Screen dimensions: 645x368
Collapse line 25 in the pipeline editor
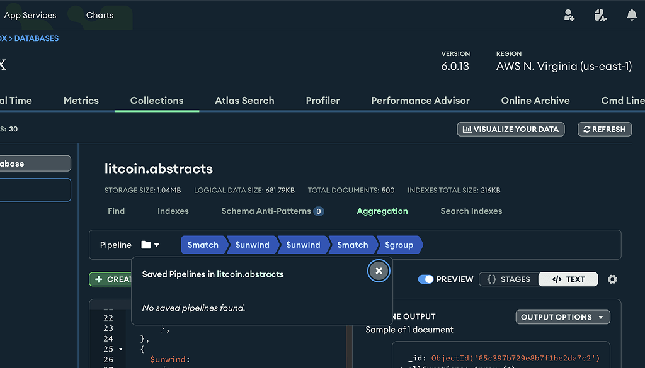pos(120,349)
